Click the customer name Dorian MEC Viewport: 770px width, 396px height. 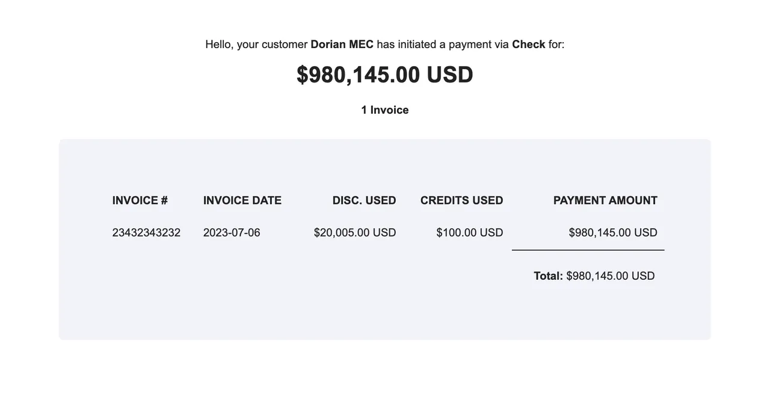coord(342,45)
